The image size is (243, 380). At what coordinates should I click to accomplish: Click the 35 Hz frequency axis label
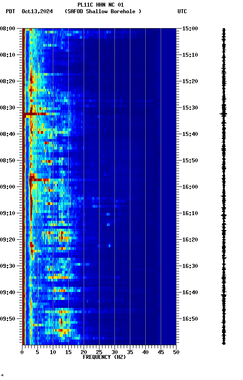(130, 352)
